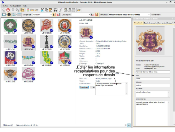
Task: Print the selected design
Action: pyautogui.click(x=66, y=10)
